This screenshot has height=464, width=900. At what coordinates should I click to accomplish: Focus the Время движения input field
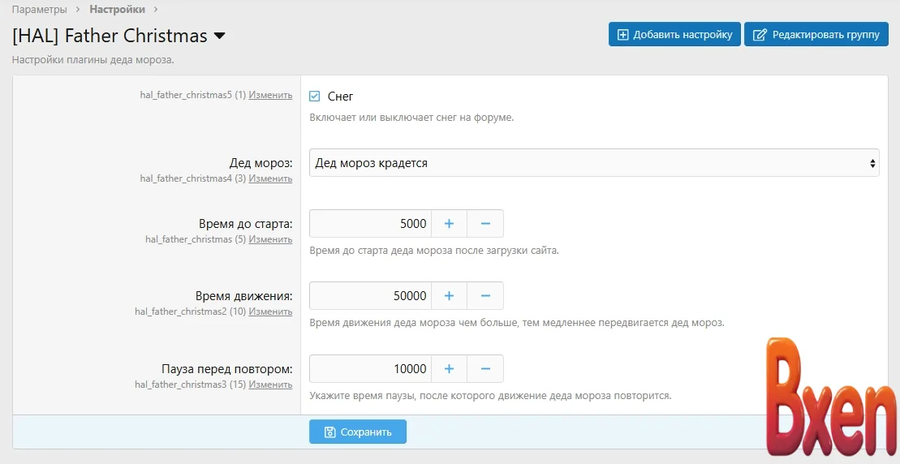pos(370,295)
